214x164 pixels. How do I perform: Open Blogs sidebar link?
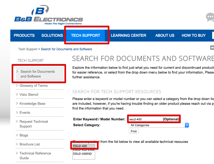click(24, 135)
